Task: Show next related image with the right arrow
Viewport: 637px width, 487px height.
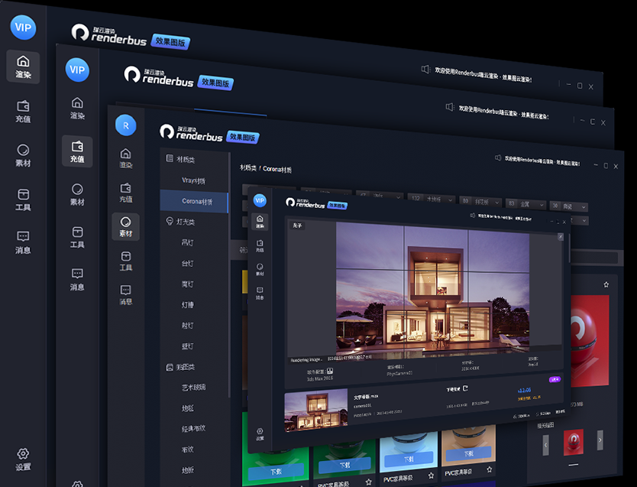Action: [x=600, y=440]
